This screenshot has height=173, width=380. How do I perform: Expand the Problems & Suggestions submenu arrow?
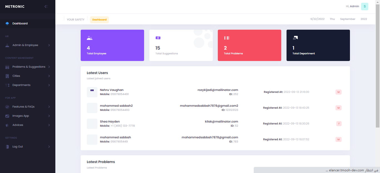(49, 67)
